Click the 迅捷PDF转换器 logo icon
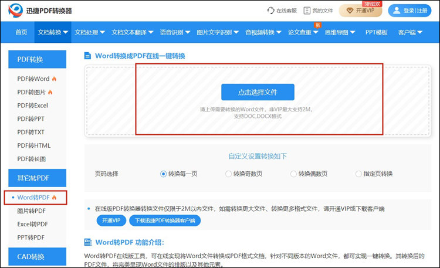This screenshot has width=440, height=268. (x=15, y=11)
